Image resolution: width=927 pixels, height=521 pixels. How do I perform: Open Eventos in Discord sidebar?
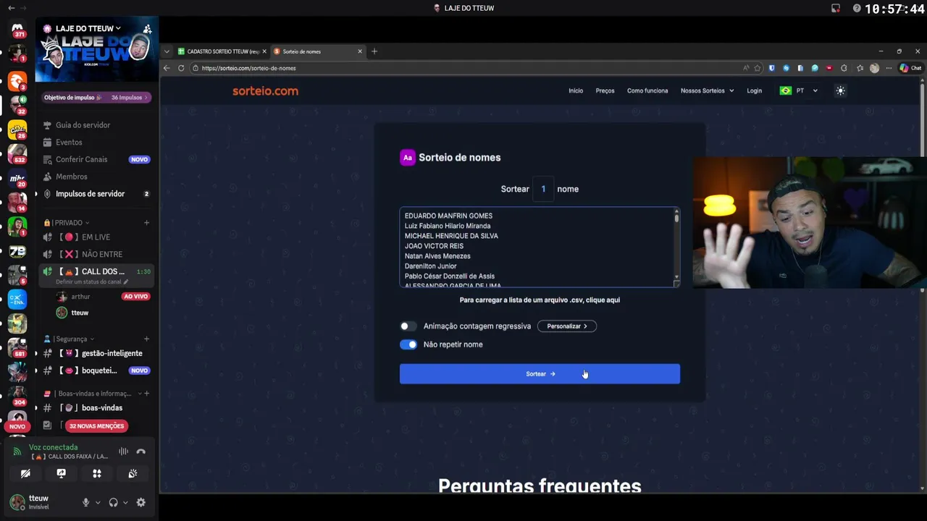69,143
